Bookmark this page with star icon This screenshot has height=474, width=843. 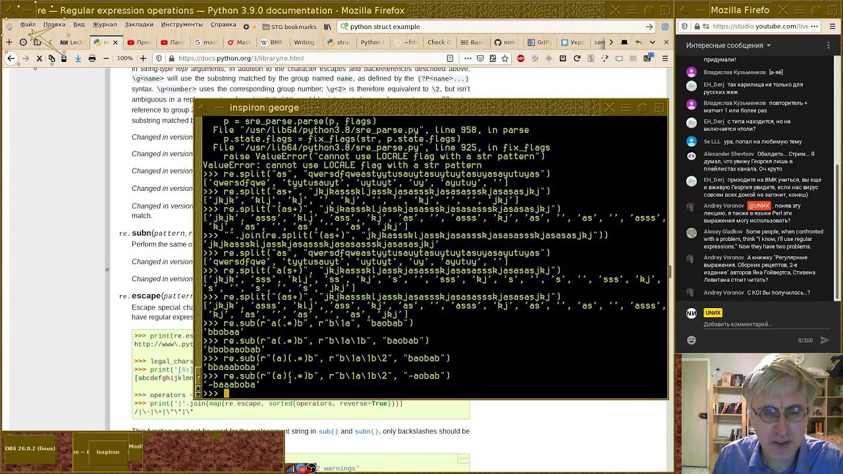505,58
